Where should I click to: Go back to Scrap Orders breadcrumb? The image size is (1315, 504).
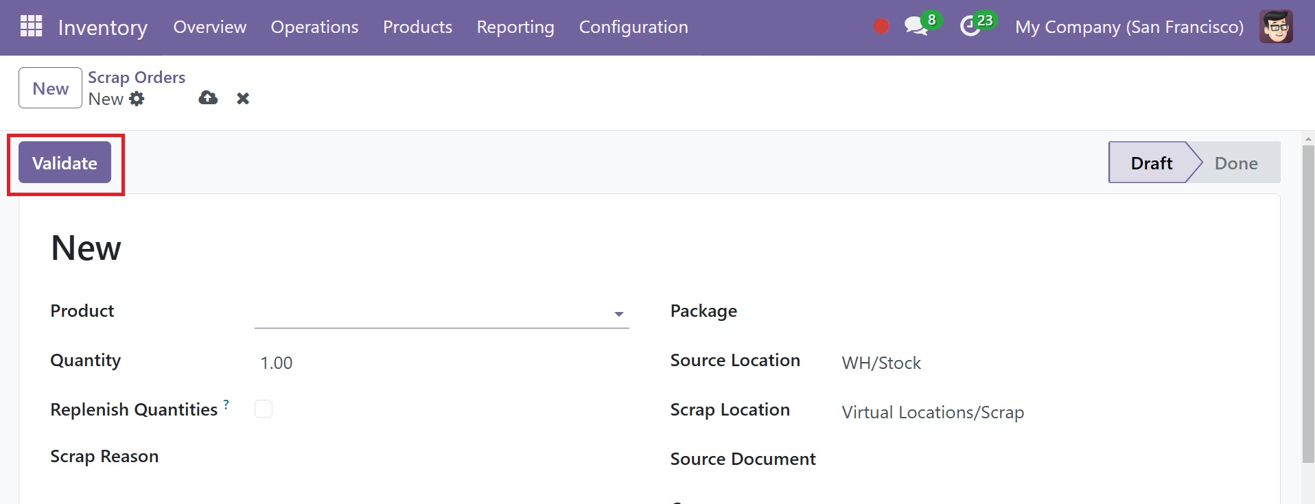click(x=137, y=77)
